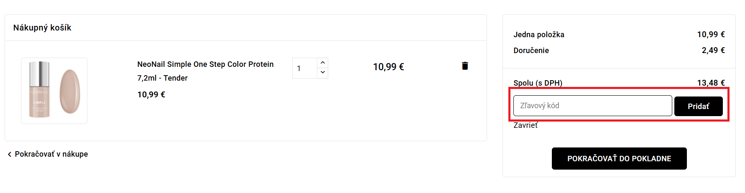Click the 'Pokračovať v nákupe' link
This screenshot has height=193, width=745.
(x=51, y=154)
